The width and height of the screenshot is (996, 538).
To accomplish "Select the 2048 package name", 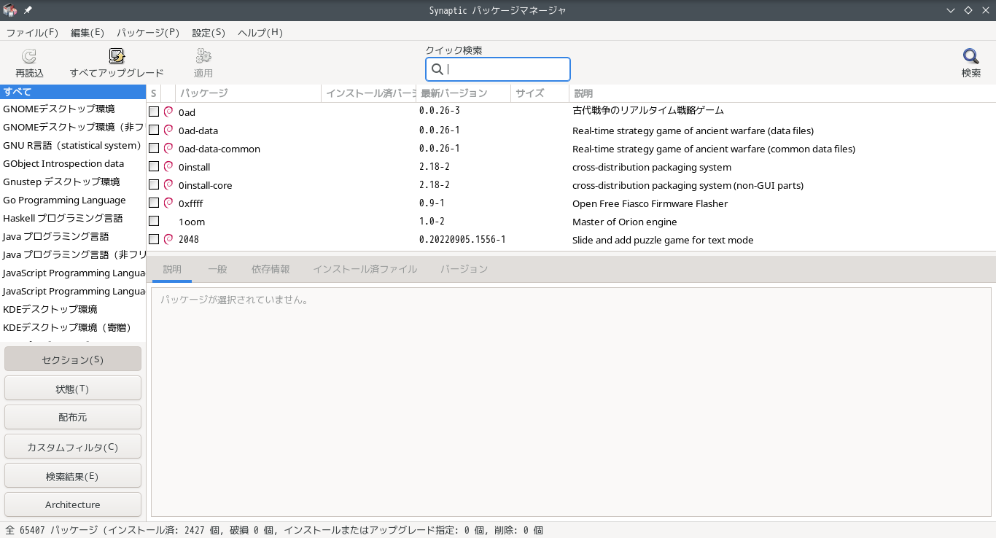I will click(189, 240).
